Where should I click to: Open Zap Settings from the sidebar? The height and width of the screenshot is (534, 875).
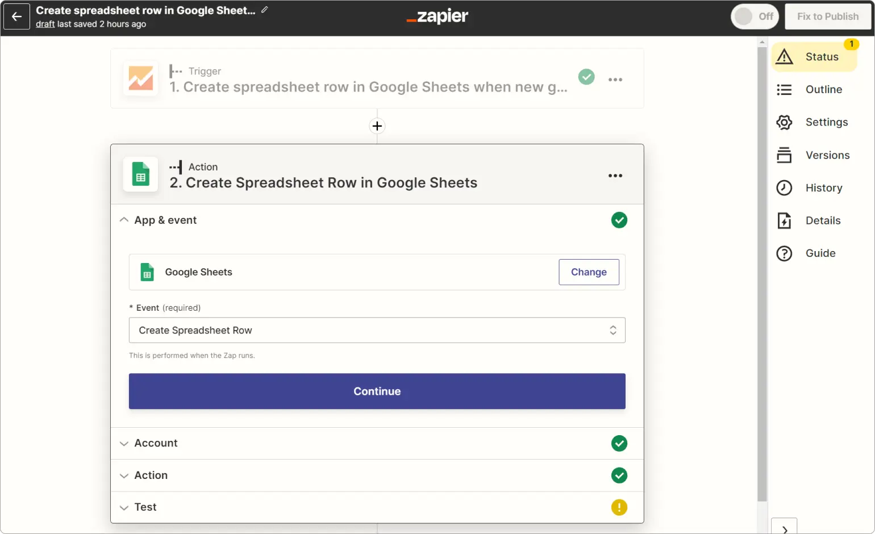[x=826, y=122]
